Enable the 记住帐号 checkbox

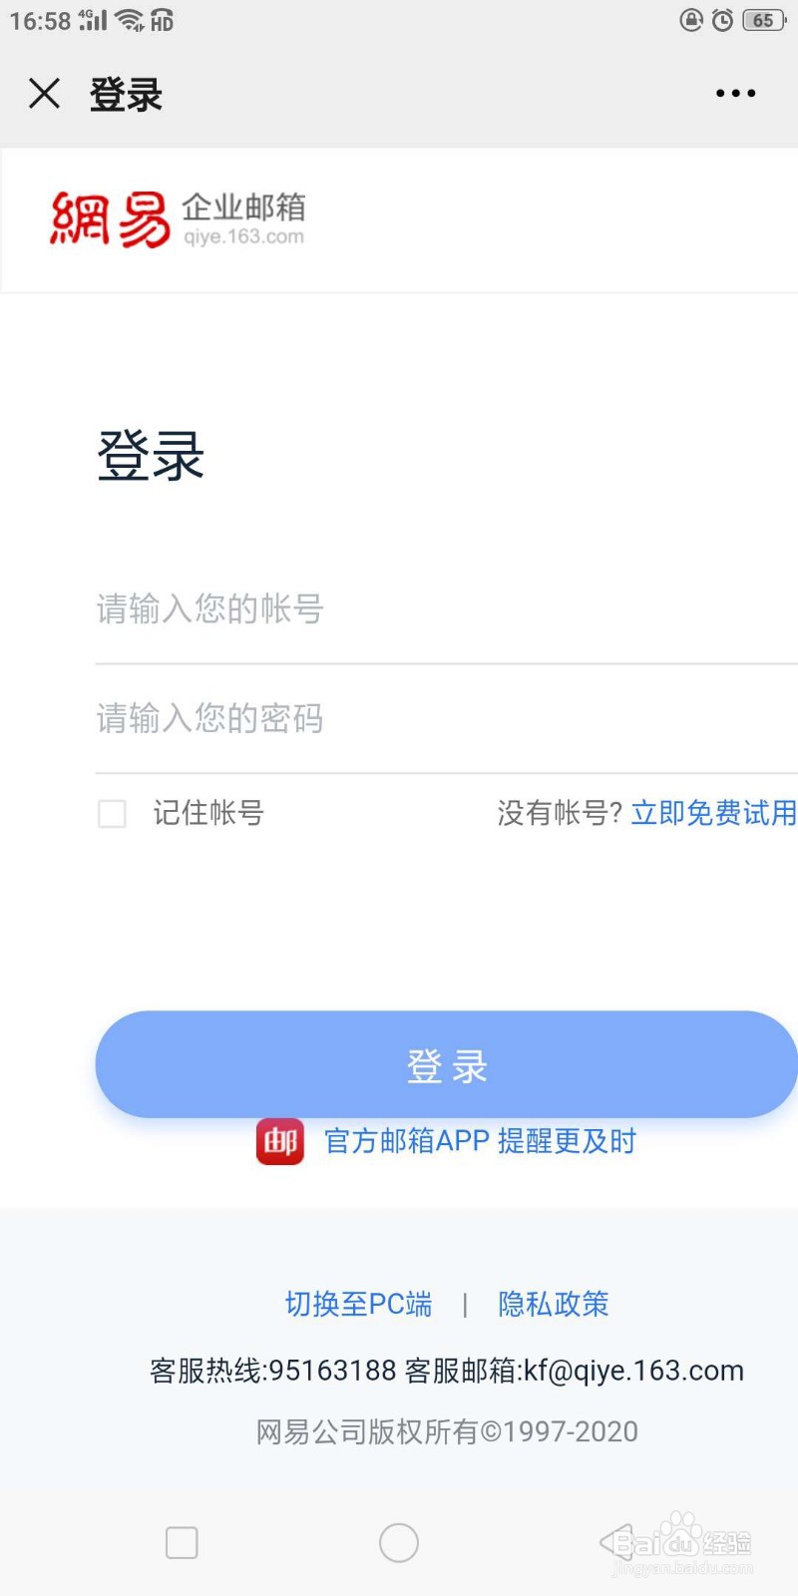pyautogui.click(x=112, y=814)
